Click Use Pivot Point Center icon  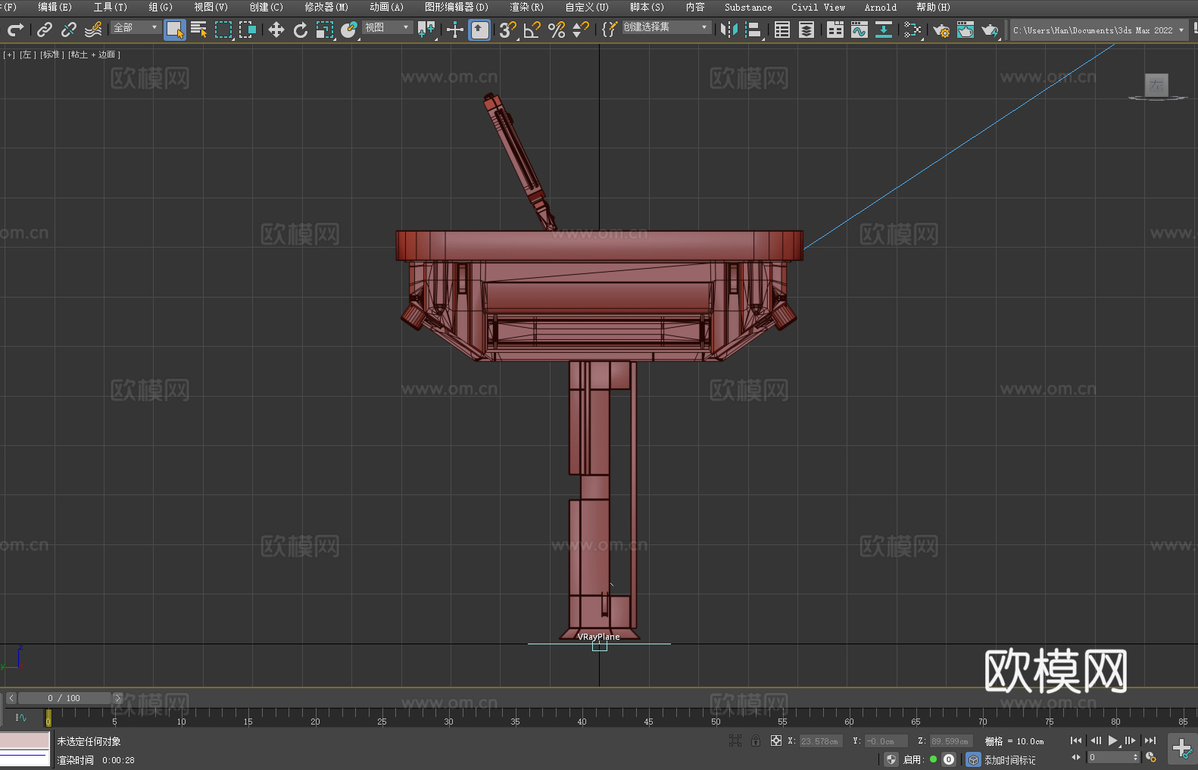point(427,30)
